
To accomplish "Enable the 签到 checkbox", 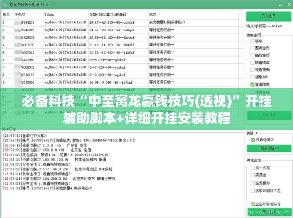I will [x=252, y=41].
